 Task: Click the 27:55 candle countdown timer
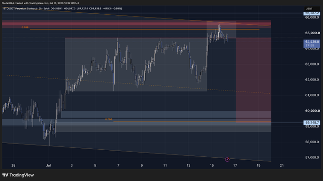310,45
